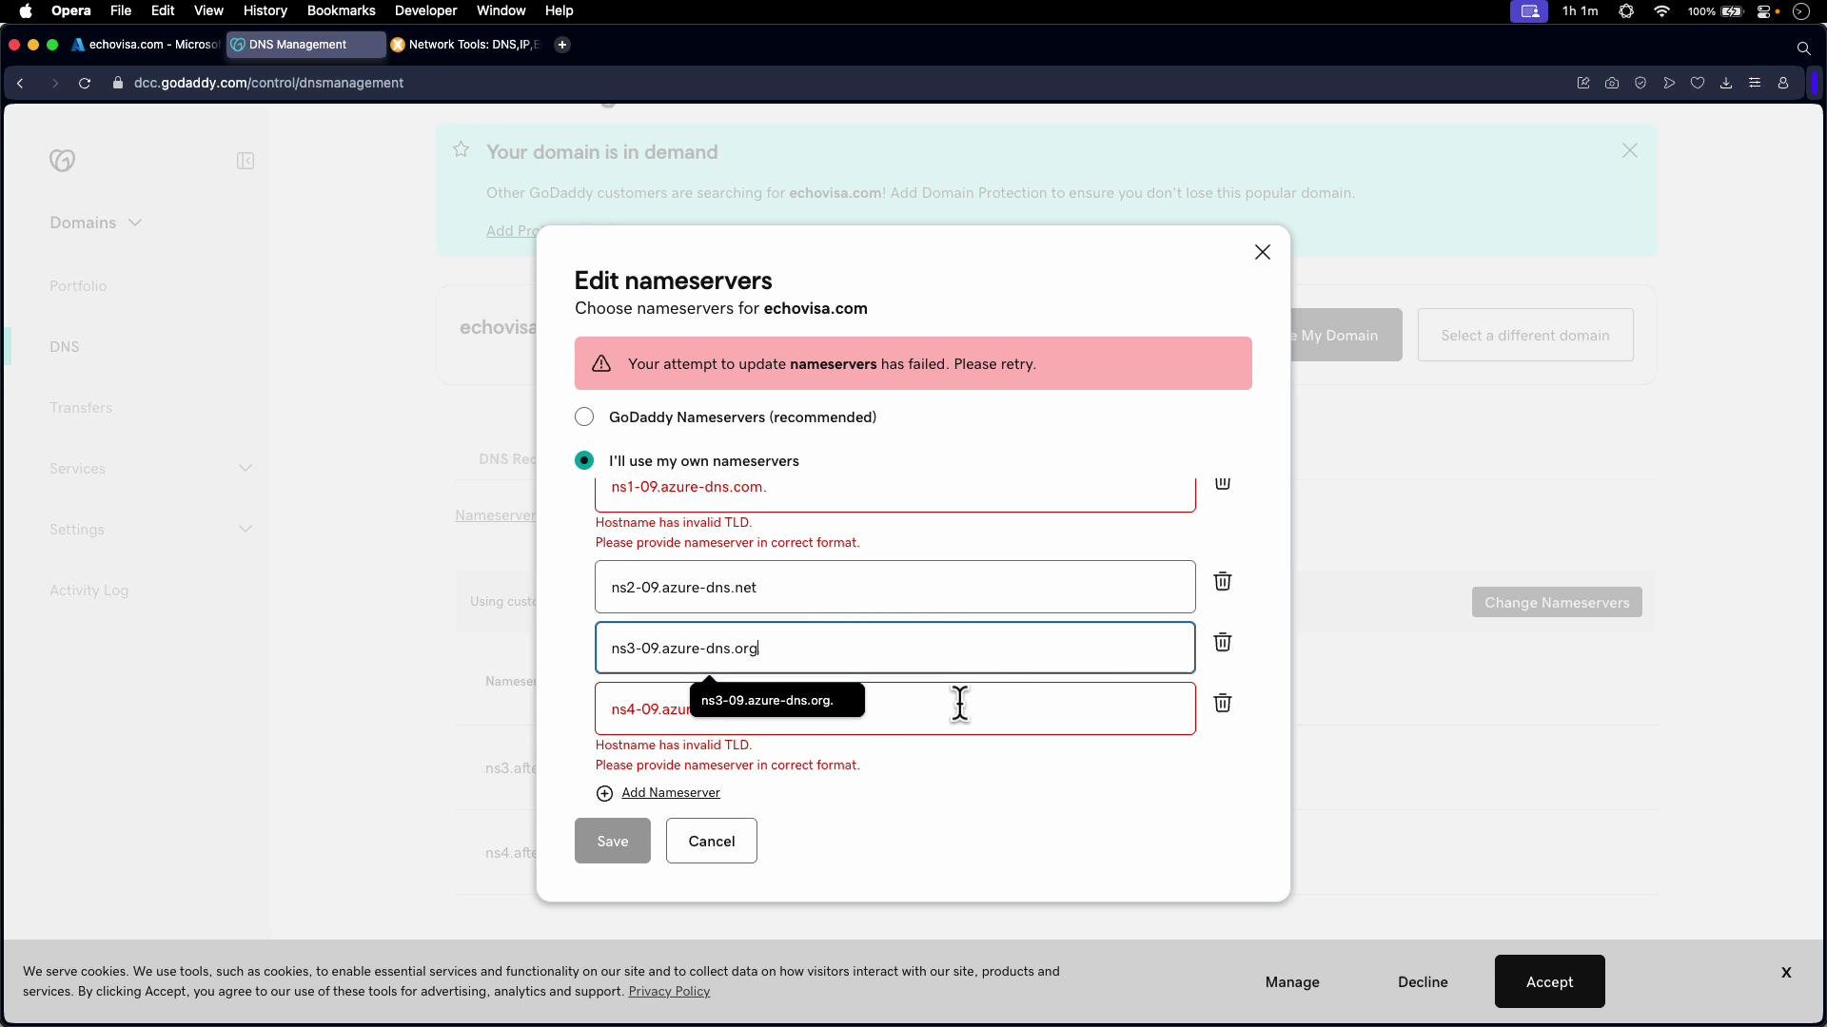
Task: Click the ns2-09.azure-dns.net input field
Action: pyautogui.click(x=895, y=587)
